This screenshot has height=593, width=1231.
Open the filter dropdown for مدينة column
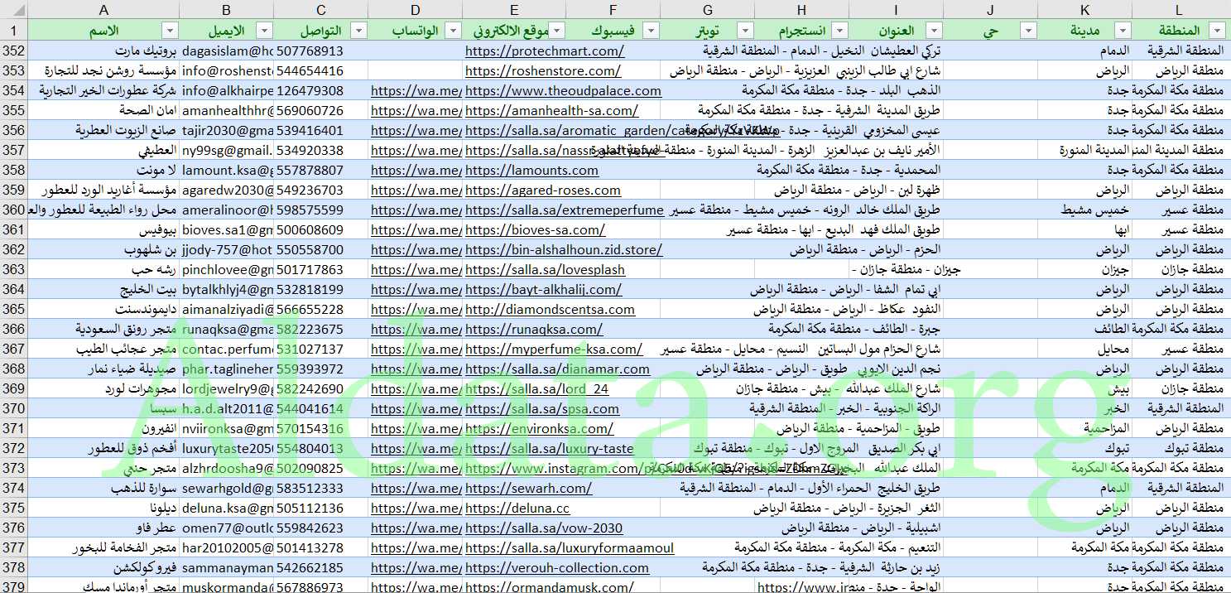pos(1123,31)
